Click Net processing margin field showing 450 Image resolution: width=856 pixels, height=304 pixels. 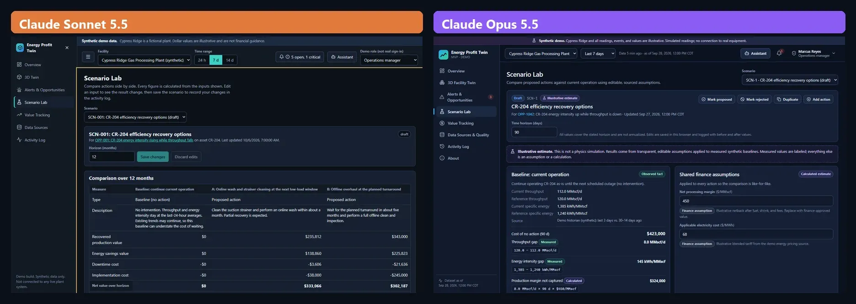tap(756, 201)
